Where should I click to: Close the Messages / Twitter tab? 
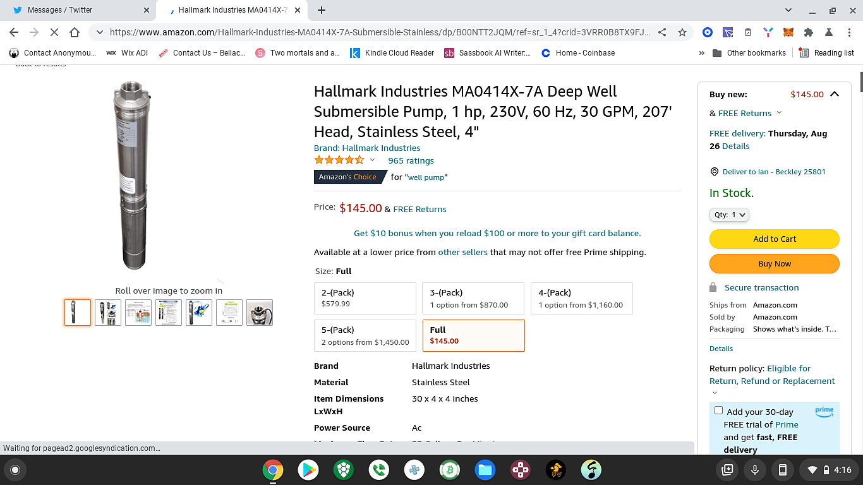point(147,10)
